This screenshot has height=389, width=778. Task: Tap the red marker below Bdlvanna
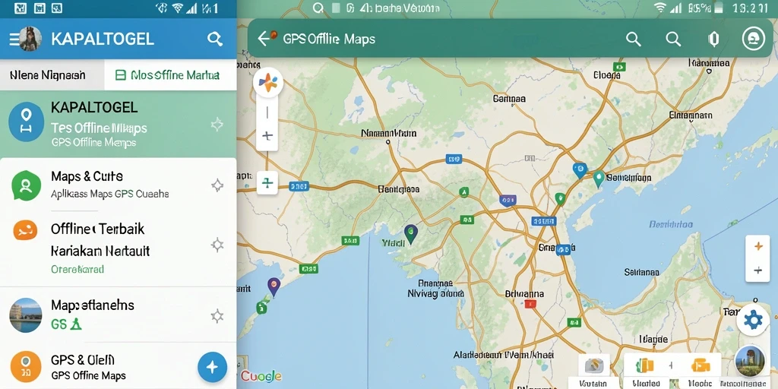pos(530,304)
